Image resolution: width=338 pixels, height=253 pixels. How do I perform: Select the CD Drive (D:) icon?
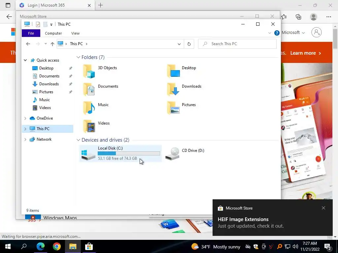[172, 154]
